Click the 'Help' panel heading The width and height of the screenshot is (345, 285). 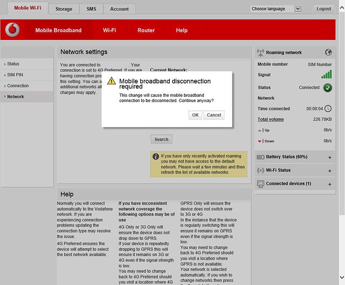[67, 194]
